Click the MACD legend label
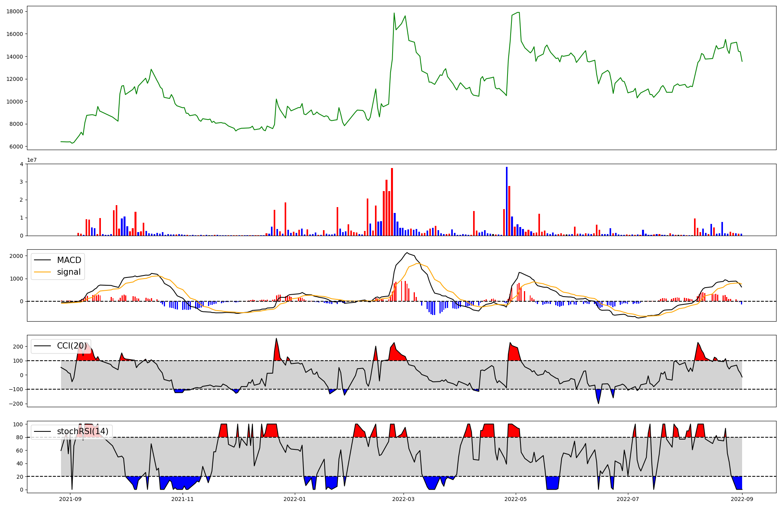782x508 pixels. (x=69, y=260)
